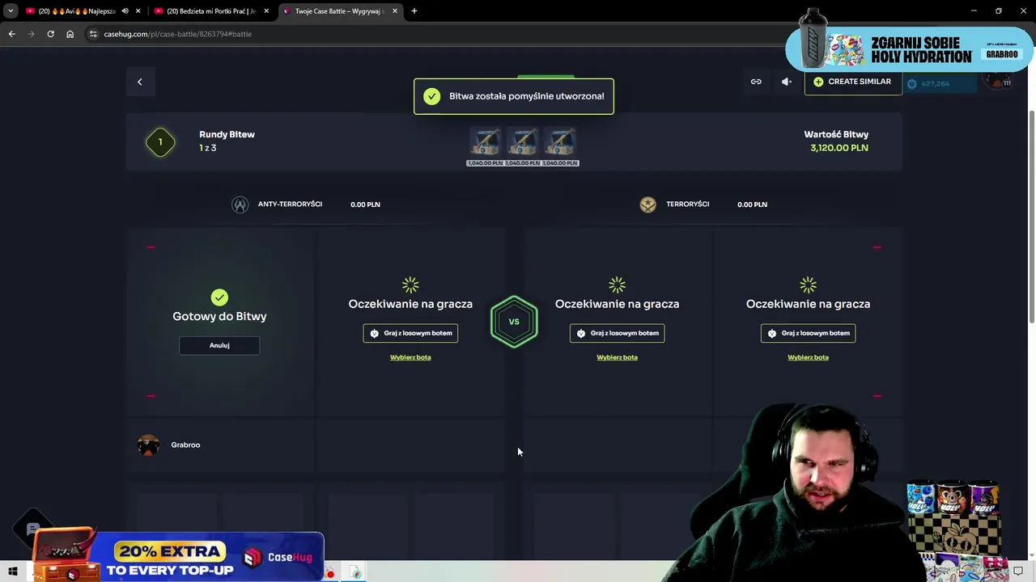Screen dimensions: 1036x582
Task: Click the CREATE SIMILAR button
Action: (853, 82)
